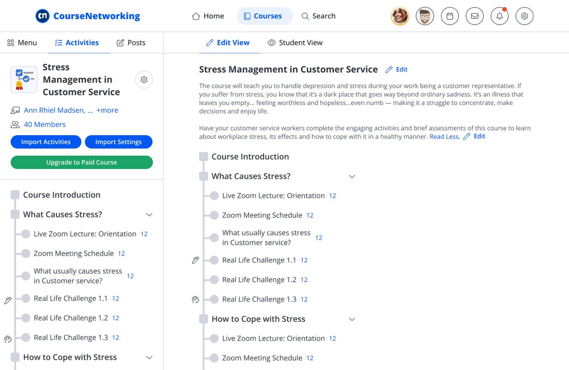This screenshot has width=569, height=370.
Task: Open the notifications bell
Action: point(499,16)
